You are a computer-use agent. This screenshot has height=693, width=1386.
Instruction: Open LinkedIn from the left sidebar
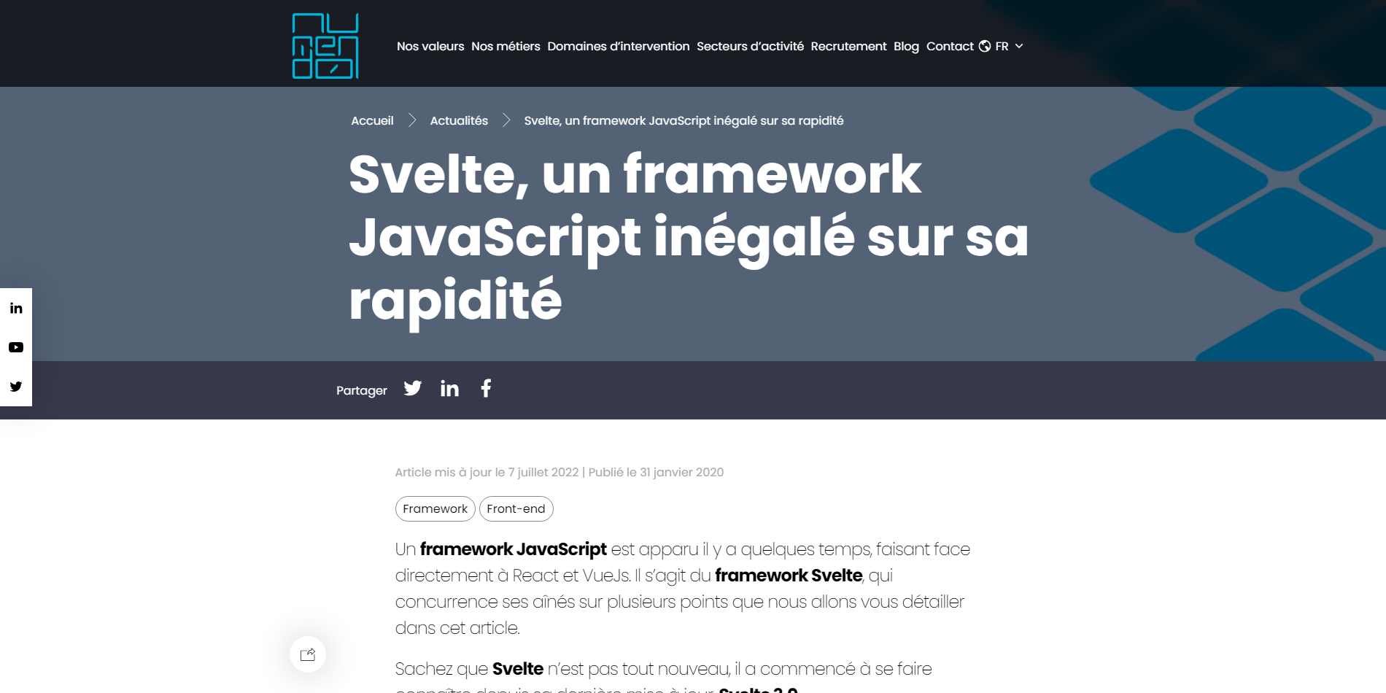coord(16,308)
